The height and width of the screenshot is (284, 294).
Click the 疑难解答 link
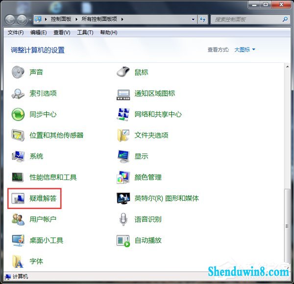tap(43, 198)
